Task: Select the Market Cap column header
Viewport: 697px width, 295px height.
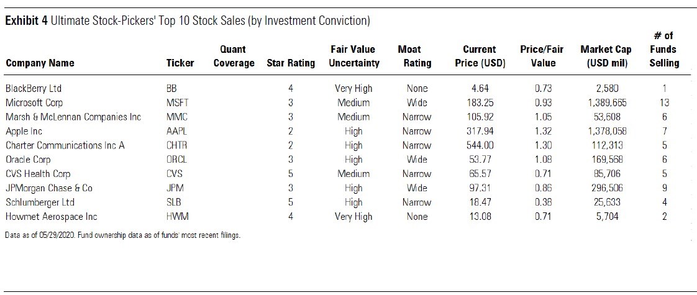Action: [602, 56]
